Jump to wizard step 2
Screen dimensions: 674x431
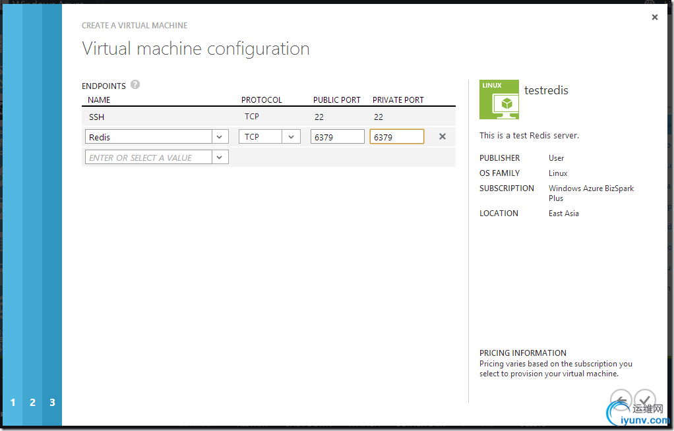coord(33,403)
